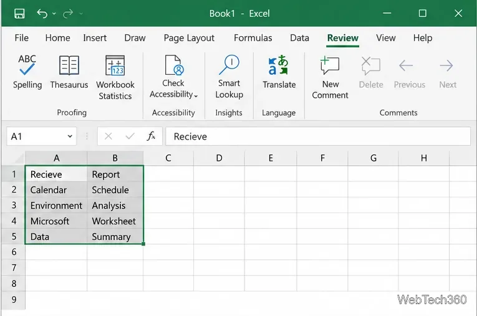
Task: Switch to the View tab
Action: [386, 38]
